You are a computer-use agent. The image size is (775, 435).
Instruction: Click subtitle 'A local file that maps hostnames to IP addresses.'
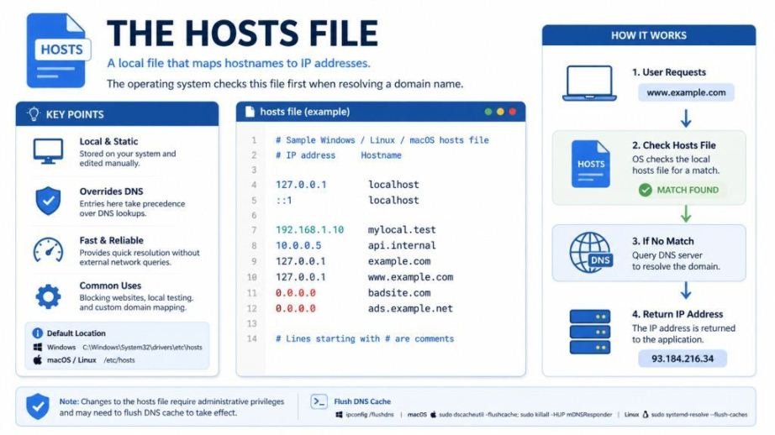pyautogui.click(x=239, y=63)
